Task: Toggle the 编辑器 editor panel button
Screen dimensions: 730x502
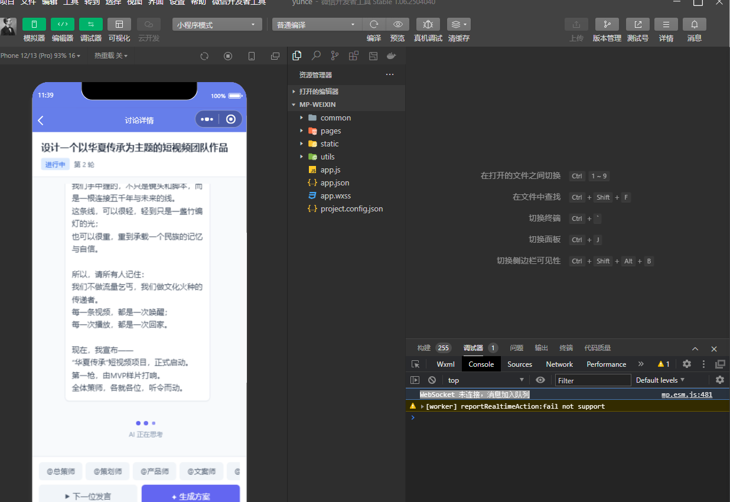Action: pos(63,24)
